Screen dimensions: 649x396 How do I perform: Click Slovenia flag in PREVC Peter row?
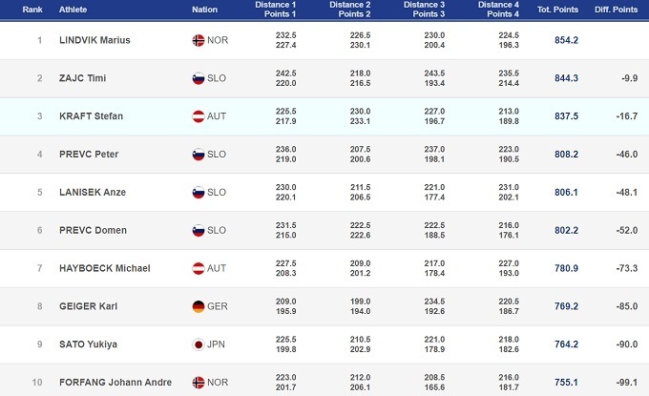(x=199, y=155)
